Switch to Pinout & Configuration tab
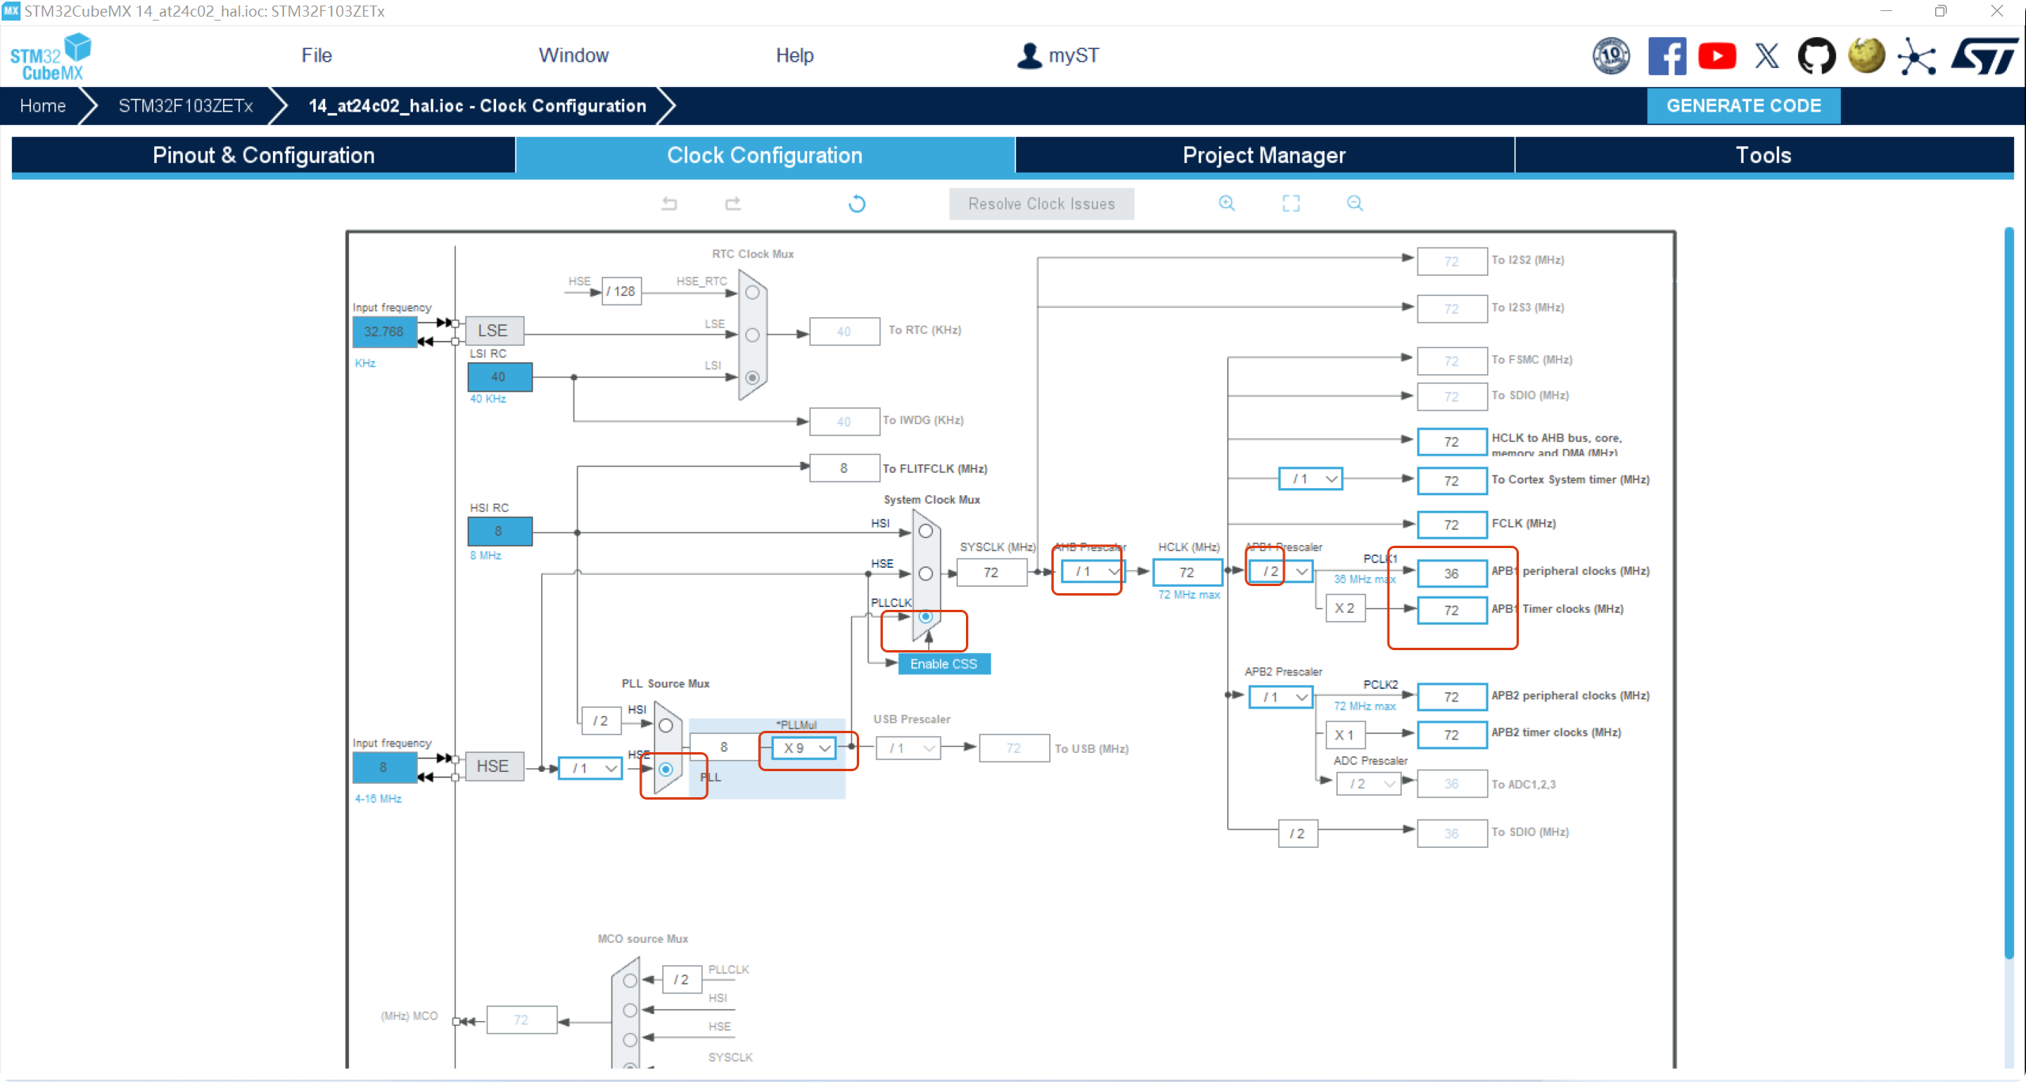2026x1082 pixels. click(x=263, y=155)
